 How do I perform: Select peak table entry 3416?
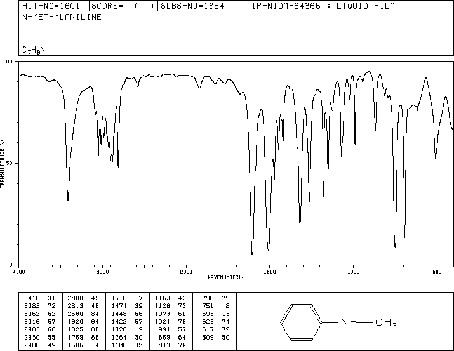(x=32, y=298)
